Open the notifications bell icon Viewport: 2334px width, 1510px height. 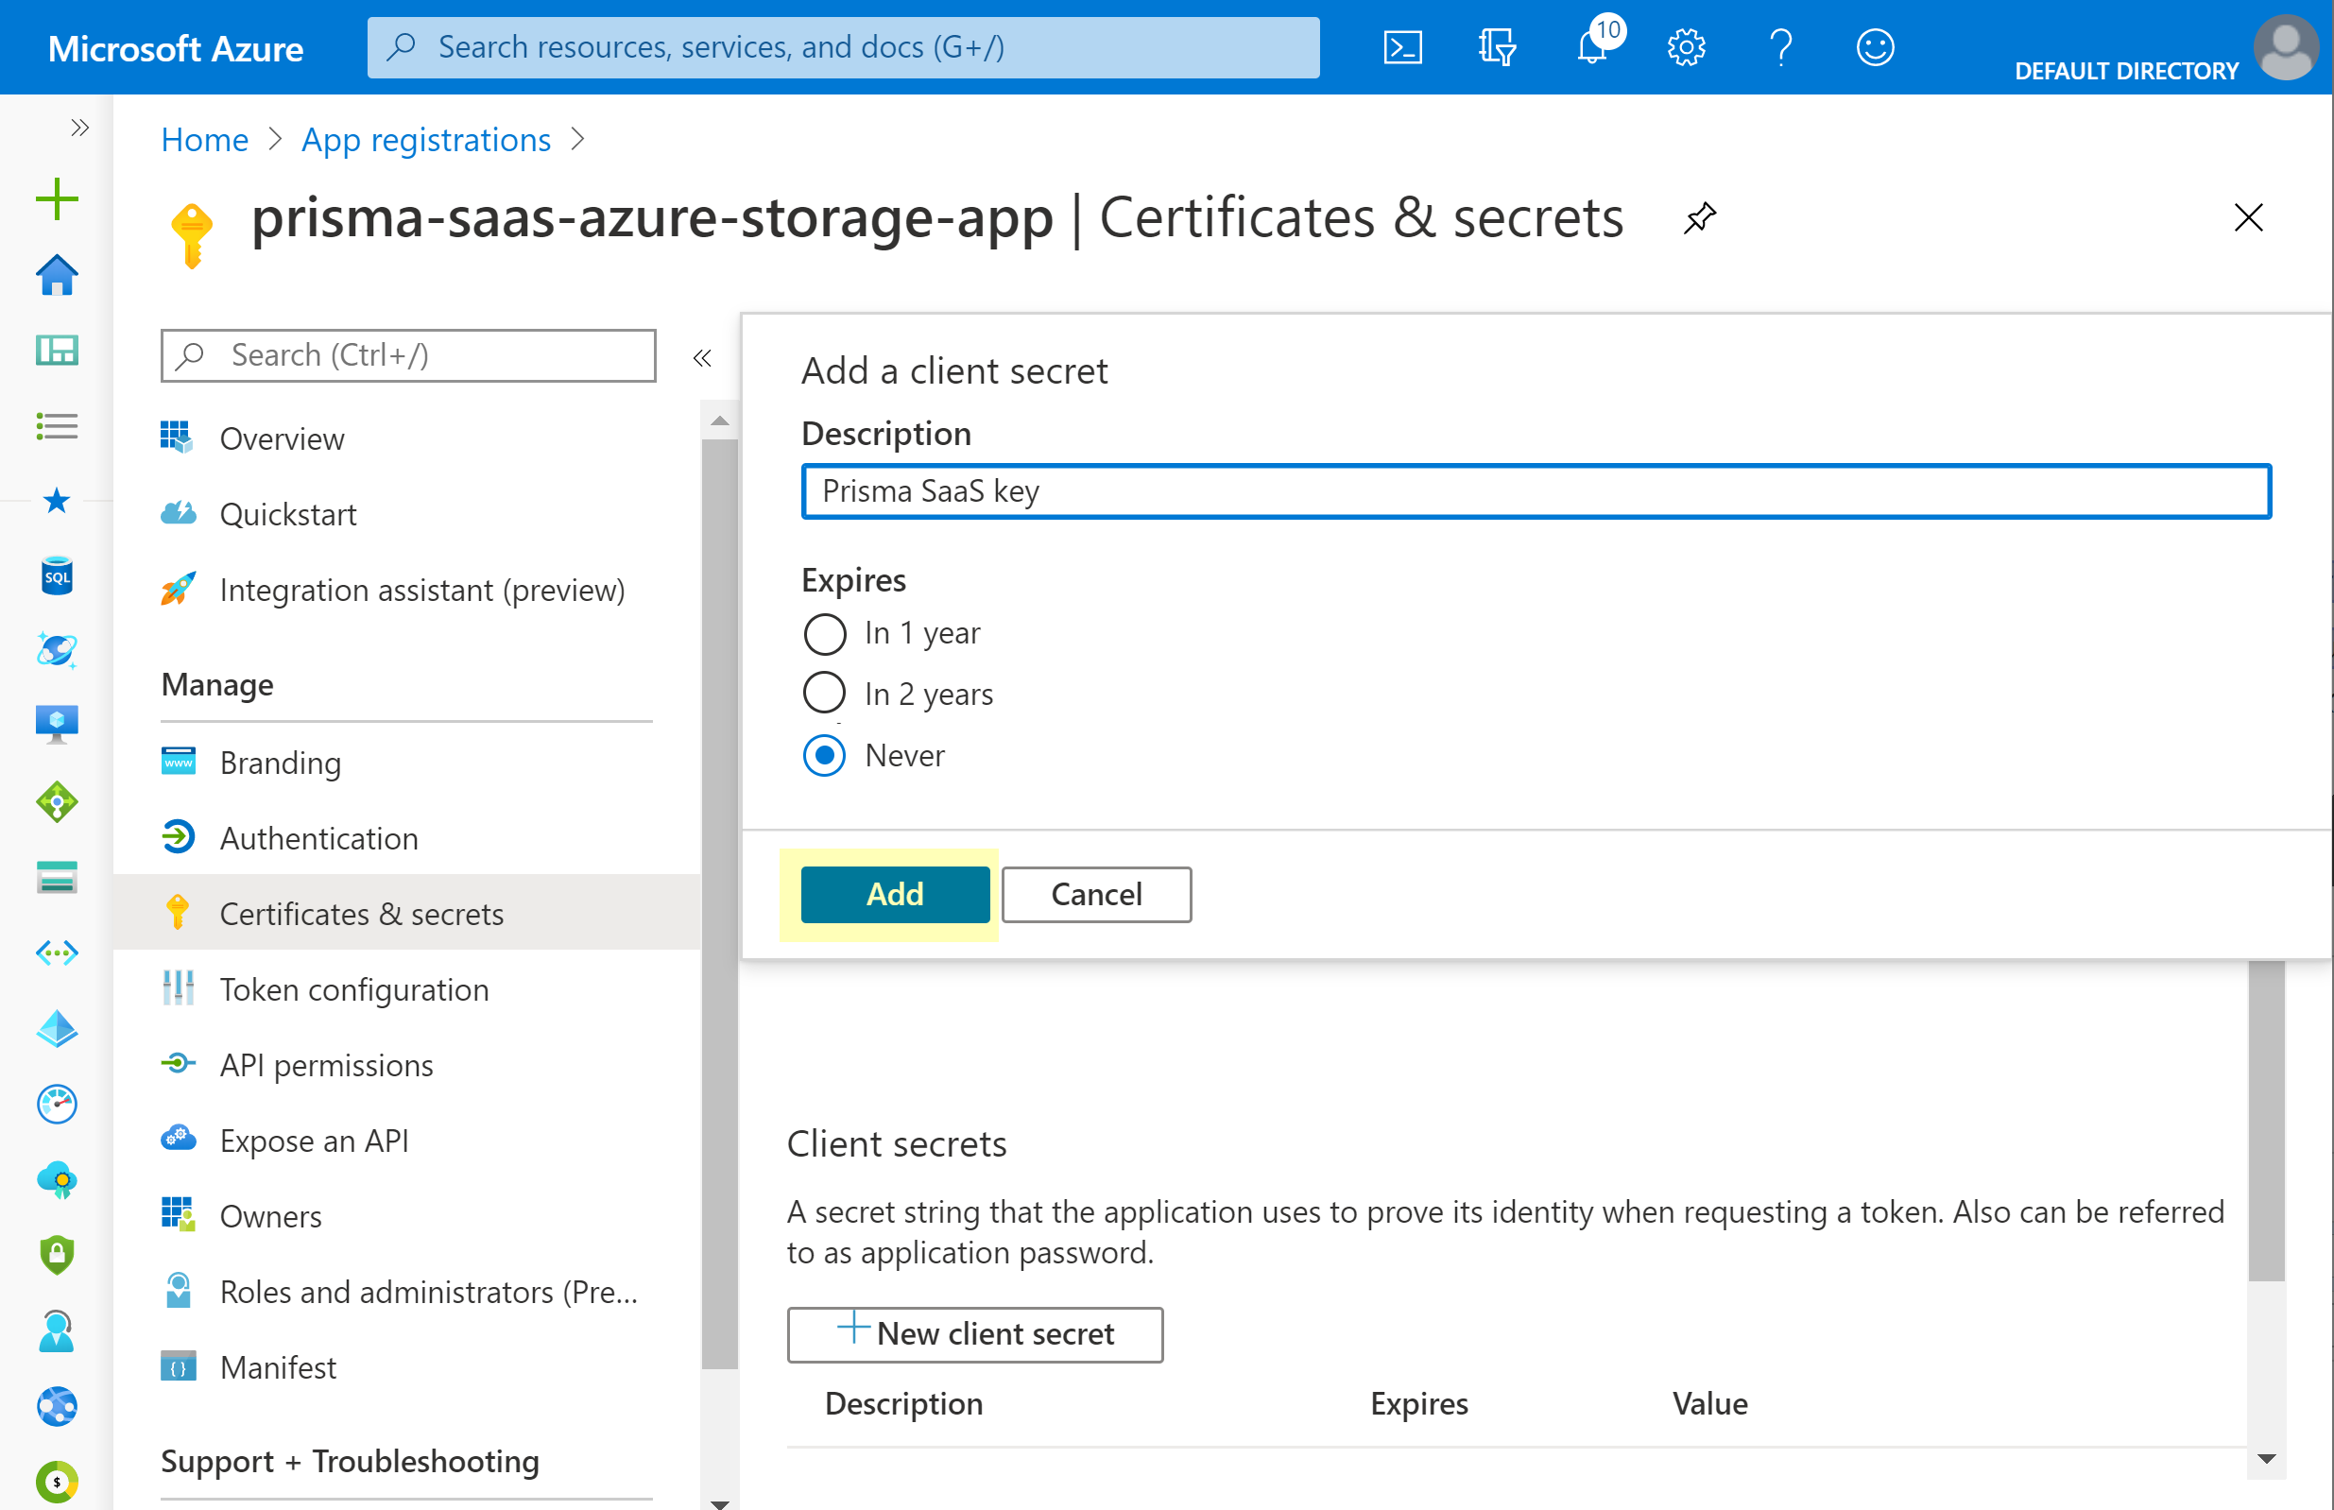pyautogui.click(x=1591, y=47)
